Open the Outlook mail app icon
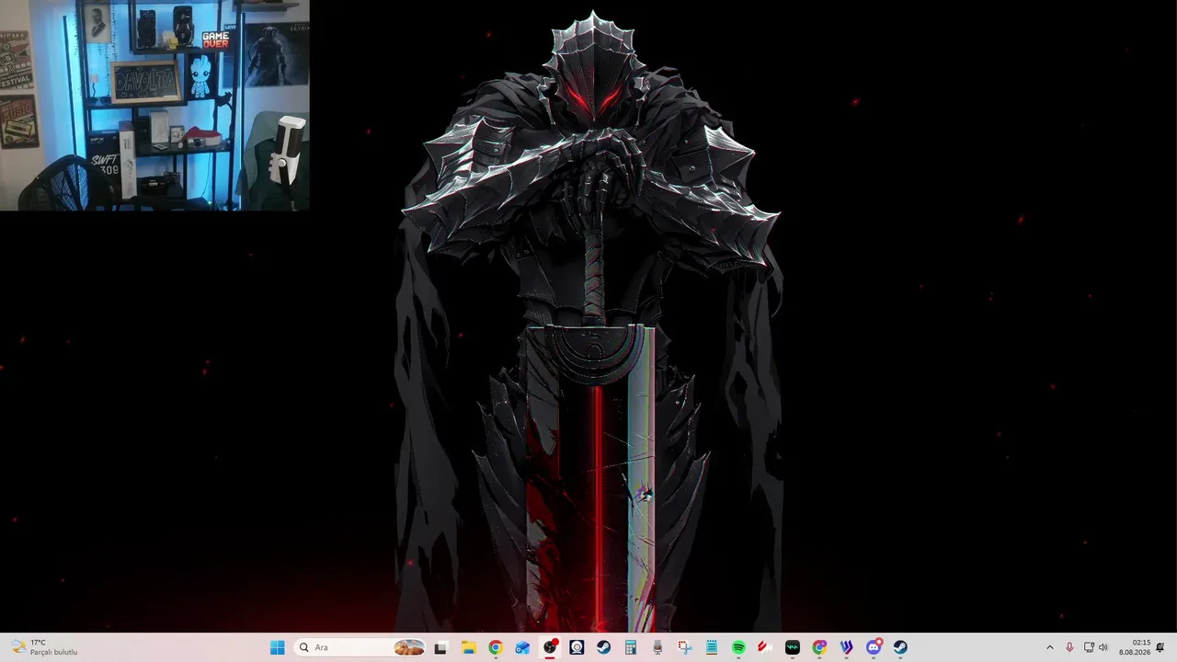The height and width of the screenshot is (662, 1177). tap(522, 647)
